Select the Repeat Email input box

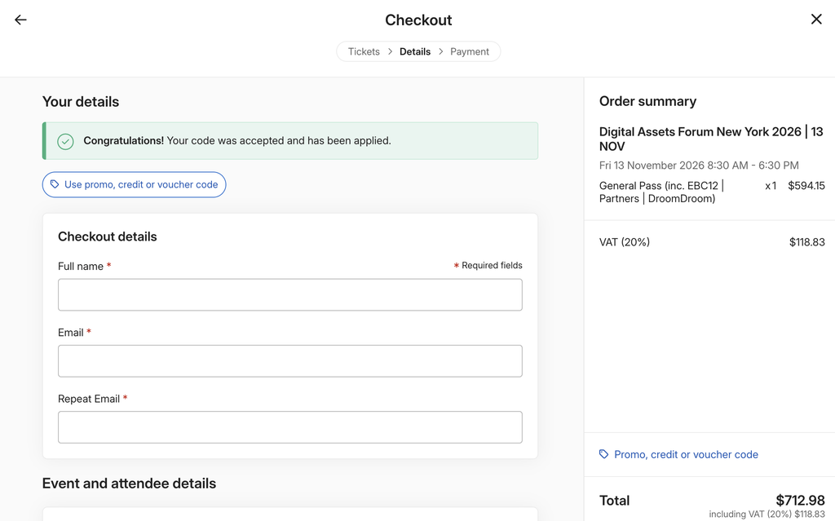coord(290,427)
